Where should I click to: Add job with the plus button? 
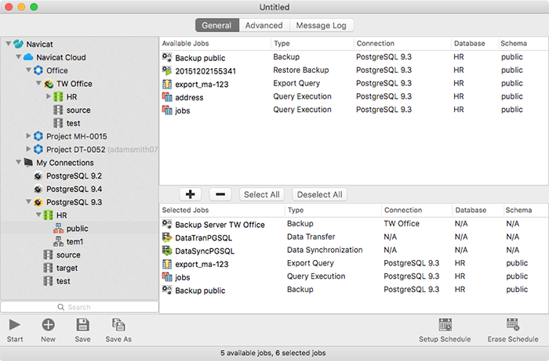point(190,194)
